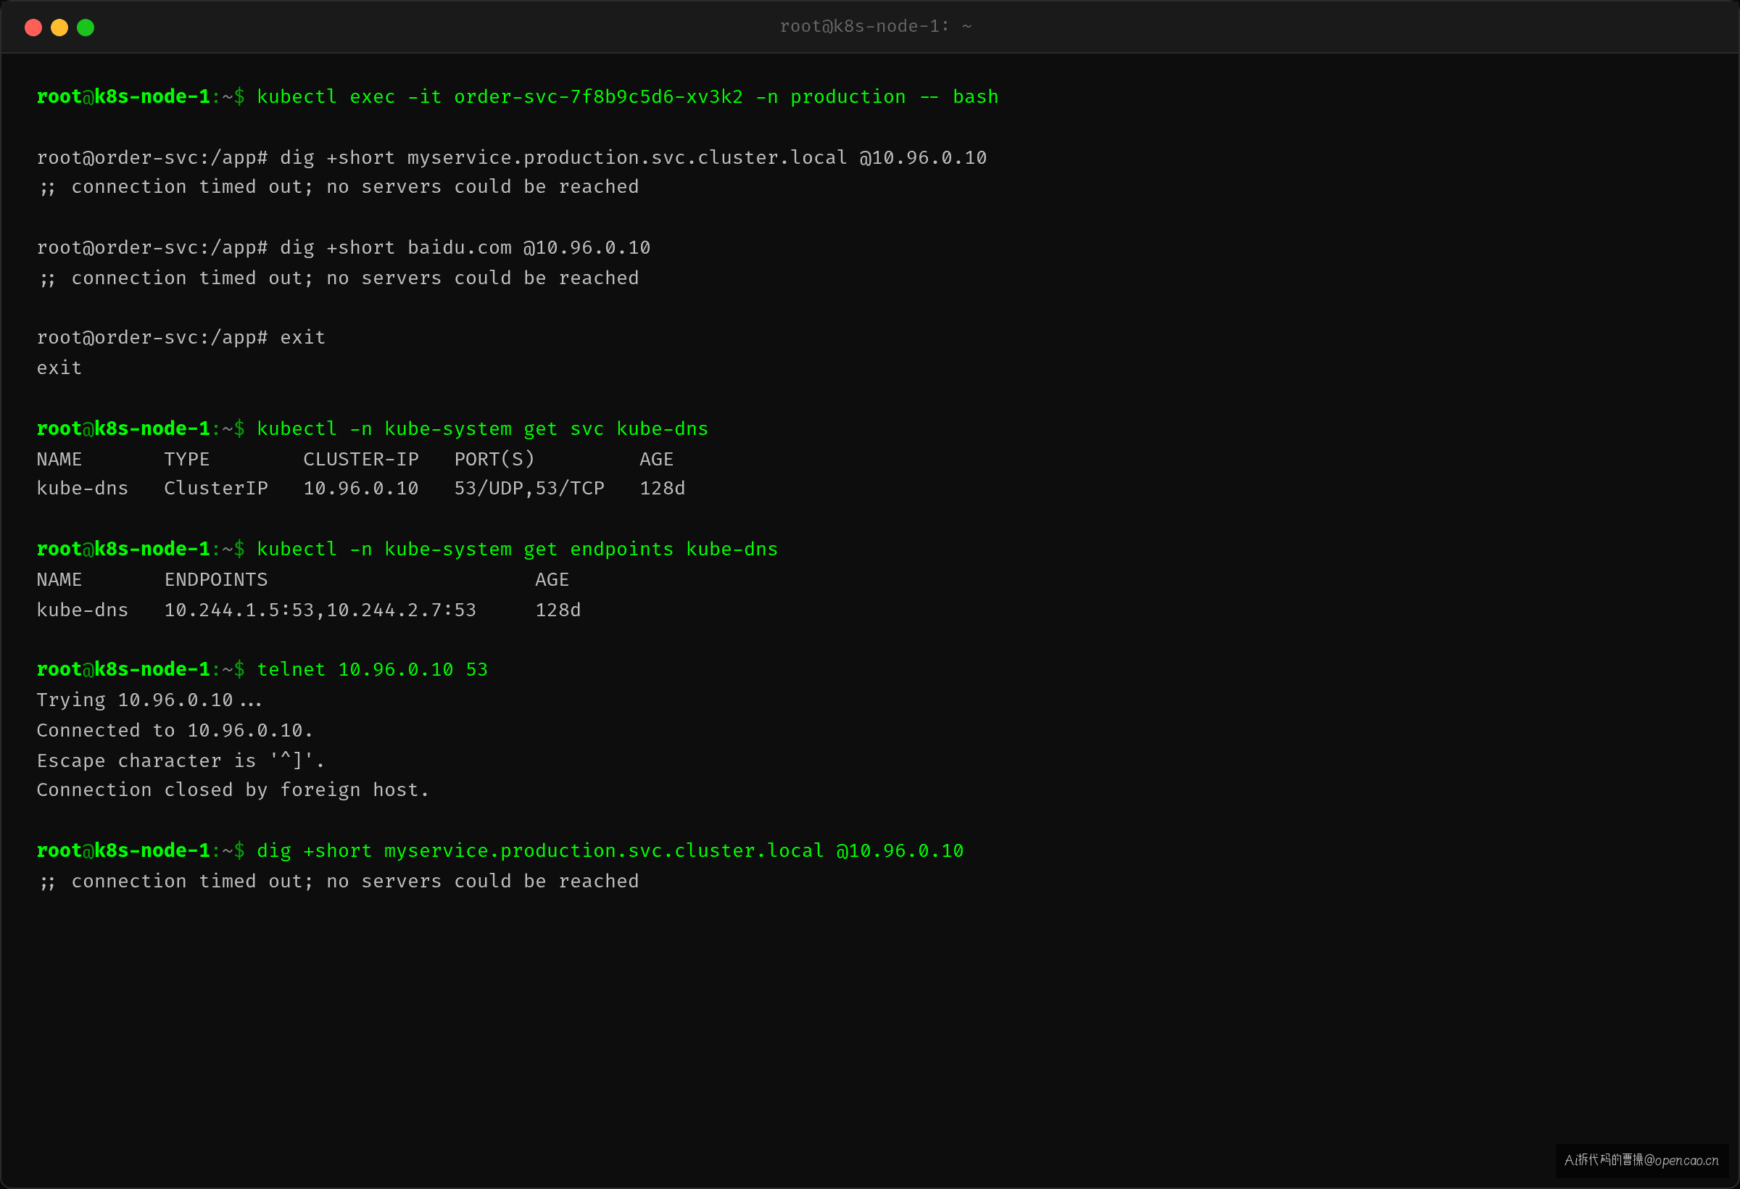Click the 'Trying 10.96.0.10...' line
1740x1189 pixels.
[150, 700]
